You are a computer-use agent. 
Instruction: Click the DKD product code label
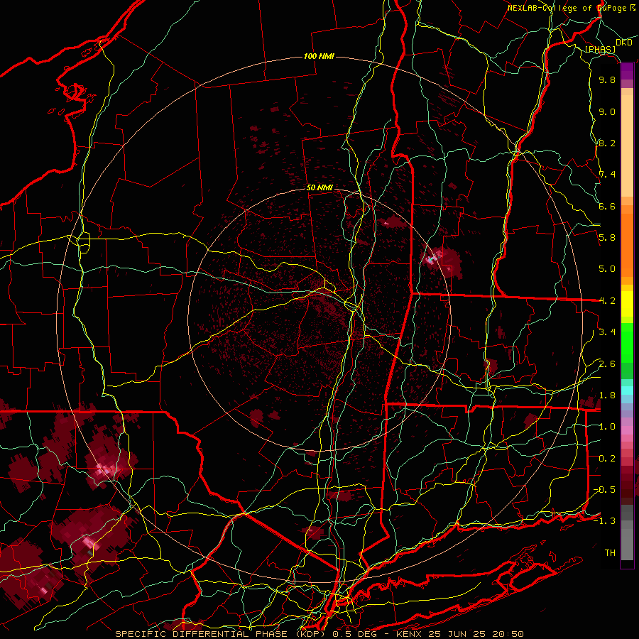click(x=624, y=43)
